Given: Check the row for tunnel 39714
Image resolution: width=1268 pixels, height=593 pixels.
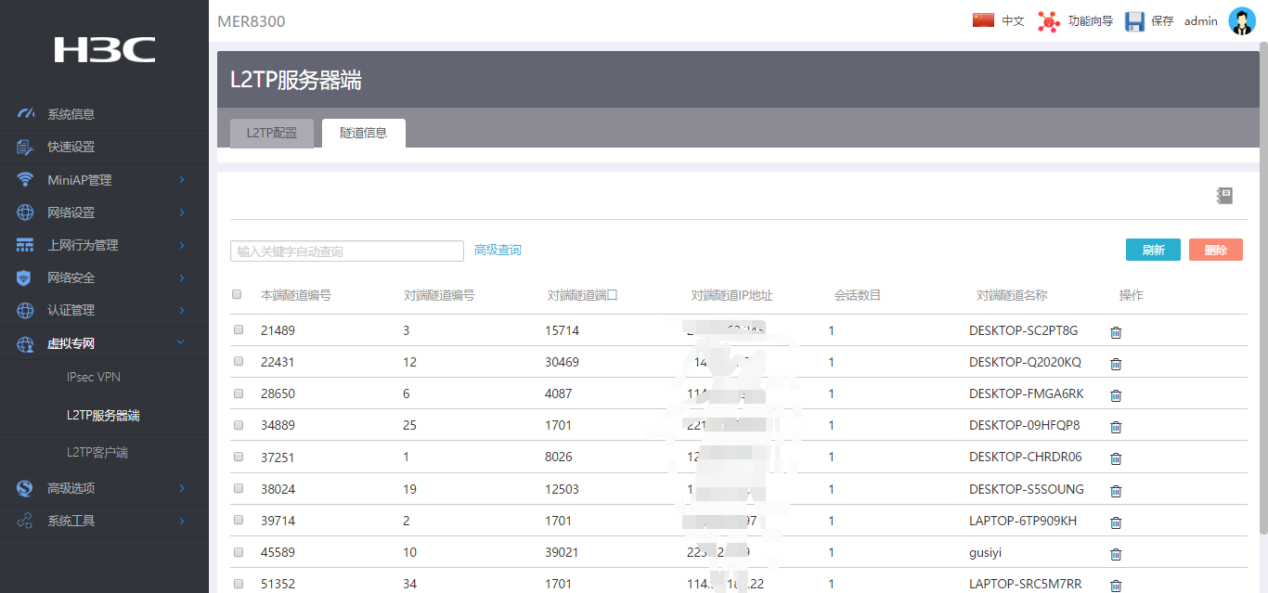Looking at the screenshot, I should [239, 520].
